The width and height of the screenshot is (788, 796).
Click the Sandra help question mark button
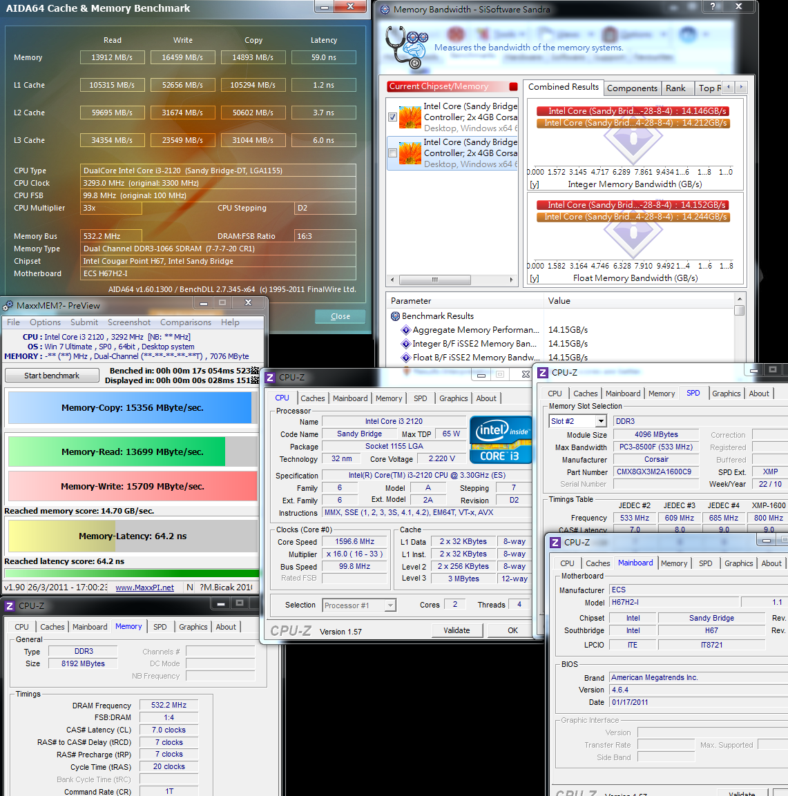(712, 6)
